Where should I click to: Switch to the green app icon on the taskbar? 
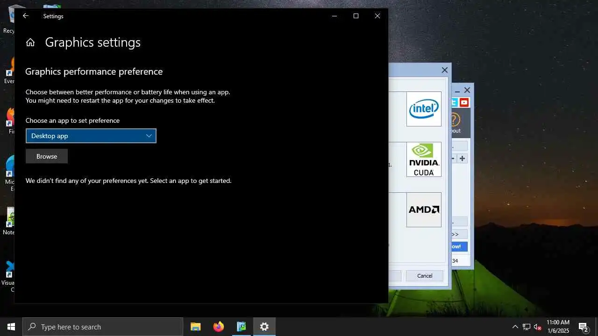(x=242, y=327)
